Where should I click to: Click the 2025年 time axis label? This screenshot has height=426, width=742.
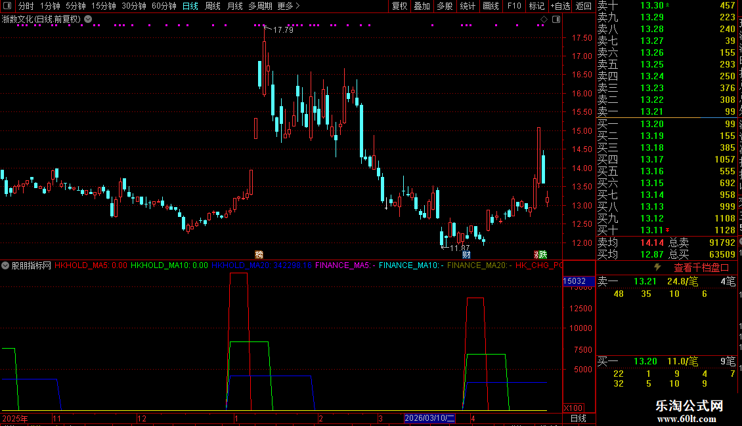pos(15,418)
